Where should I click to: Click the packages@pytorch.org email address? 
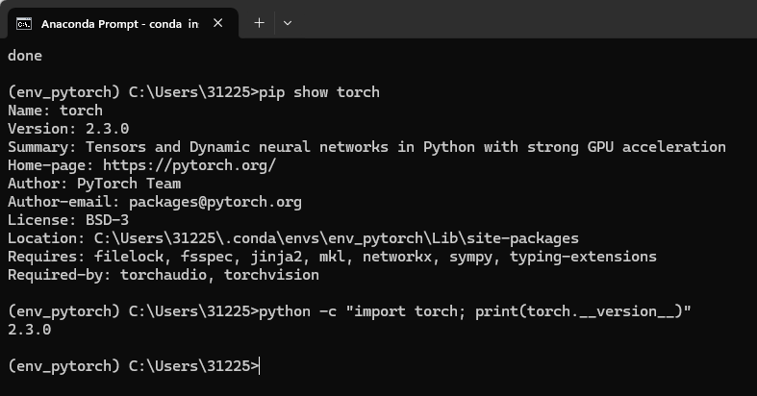215,202
